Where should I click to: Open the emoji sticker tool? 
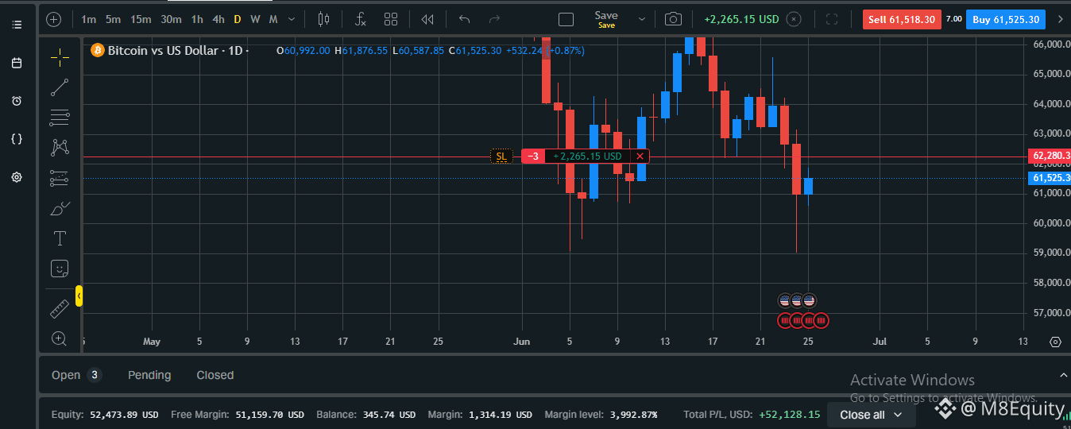pos(60,269)
